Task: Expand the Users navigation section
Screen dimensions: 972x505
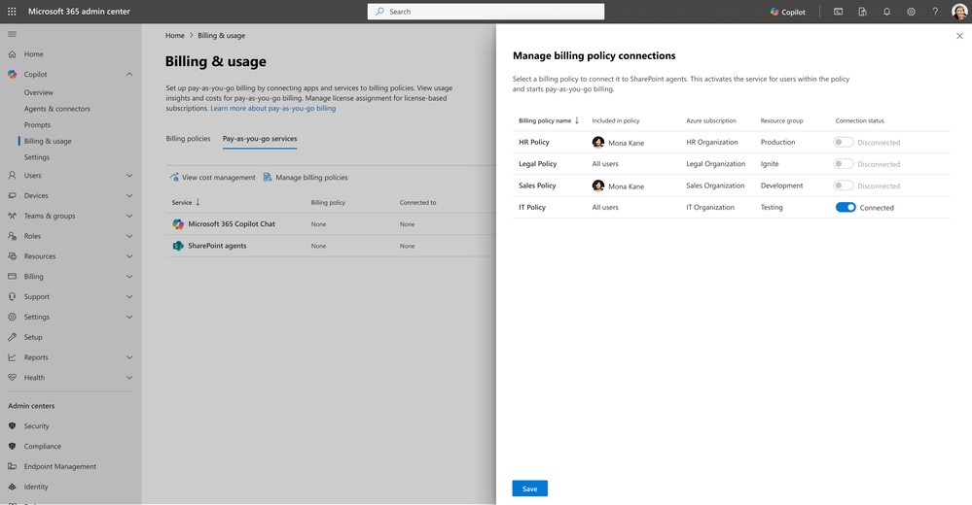Action: [129, 176]
